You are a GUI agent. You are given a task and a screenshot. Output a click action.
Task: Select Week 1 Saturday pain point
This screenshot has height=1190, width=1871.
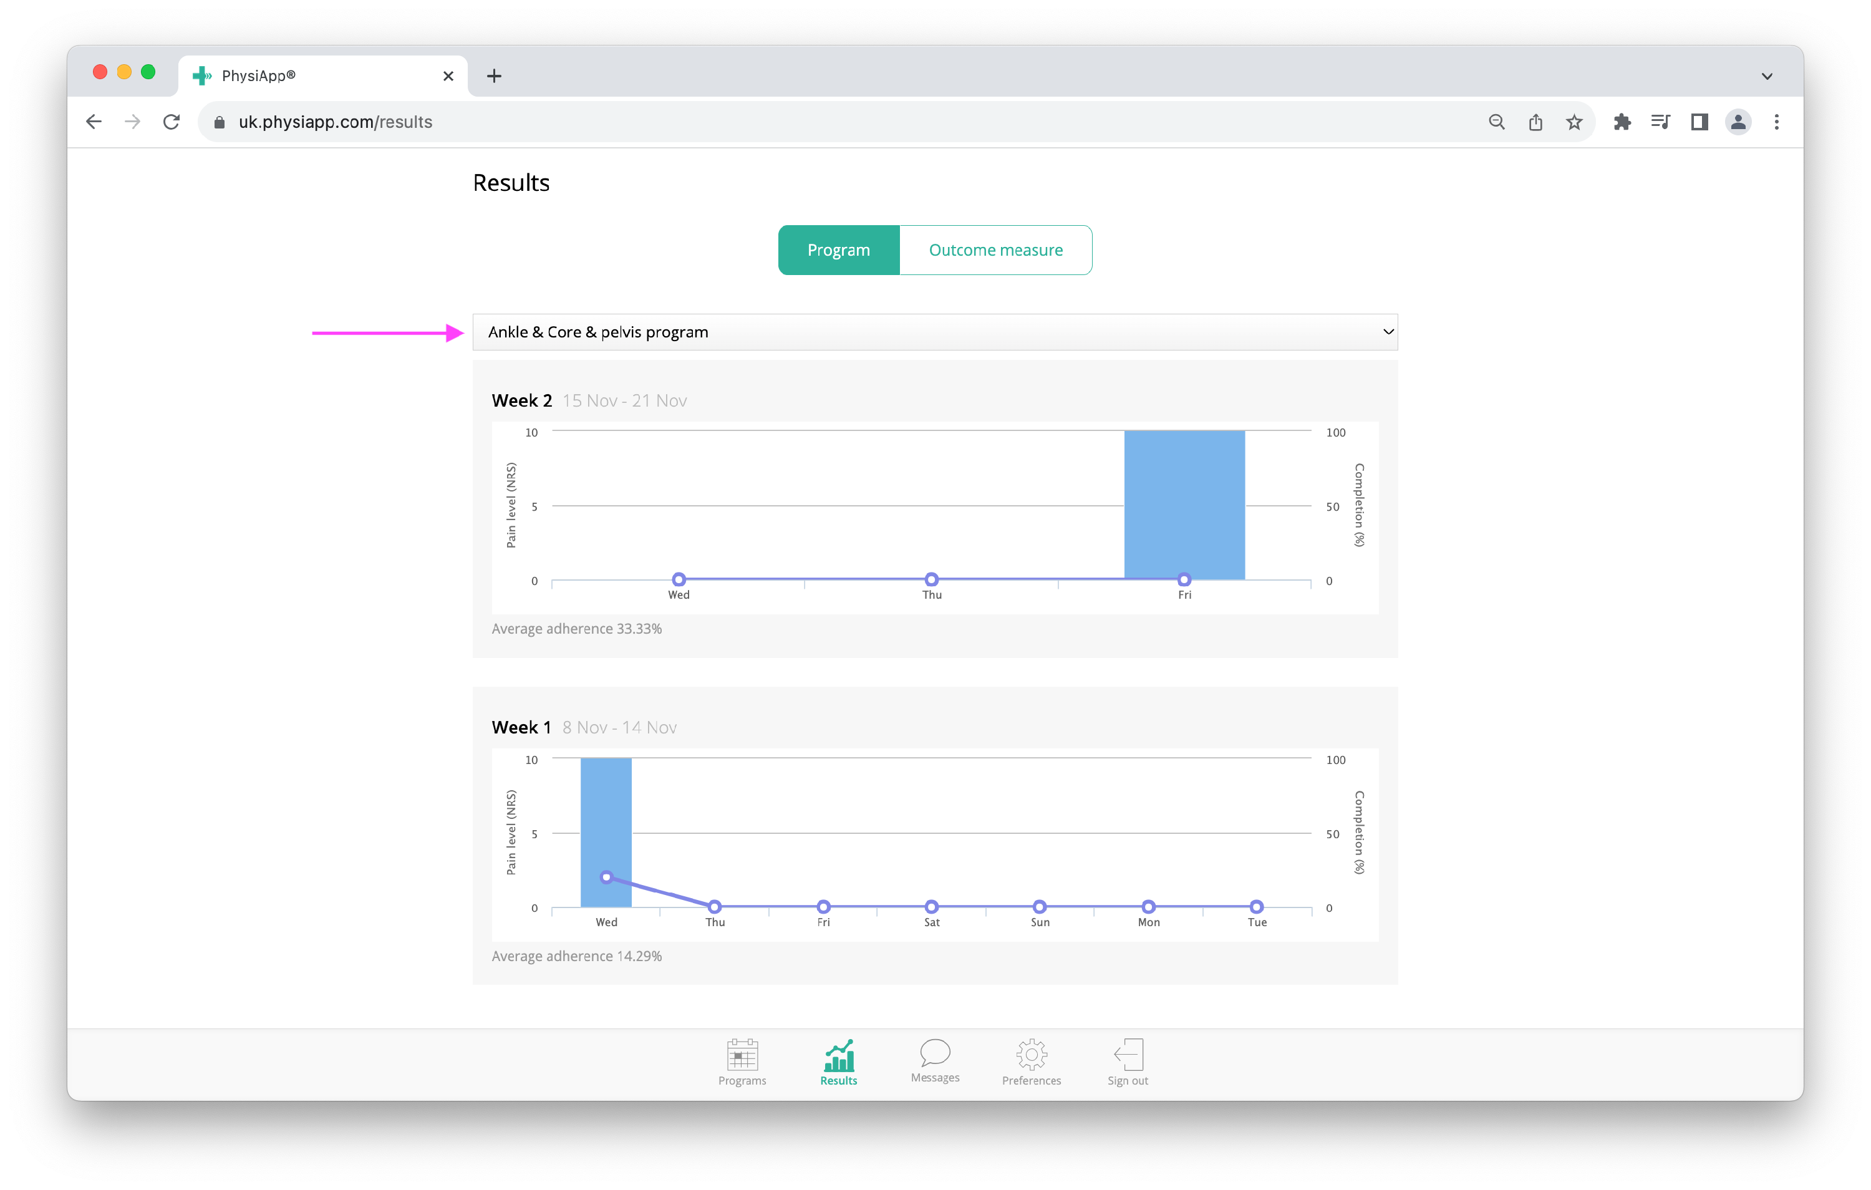point(931,906)
